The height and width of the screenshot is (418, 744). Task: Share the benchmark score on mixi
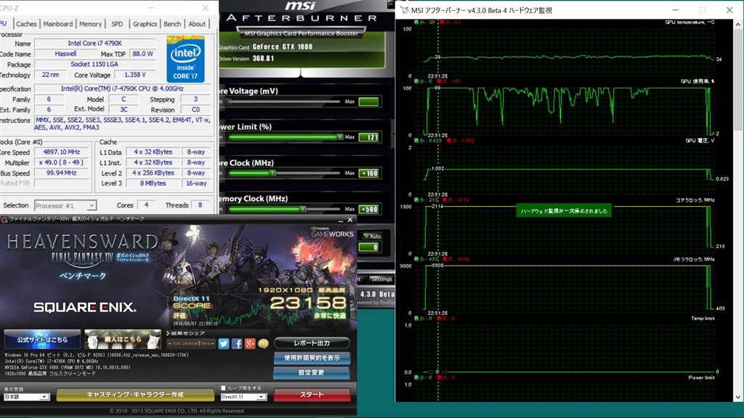click(263, 343)
